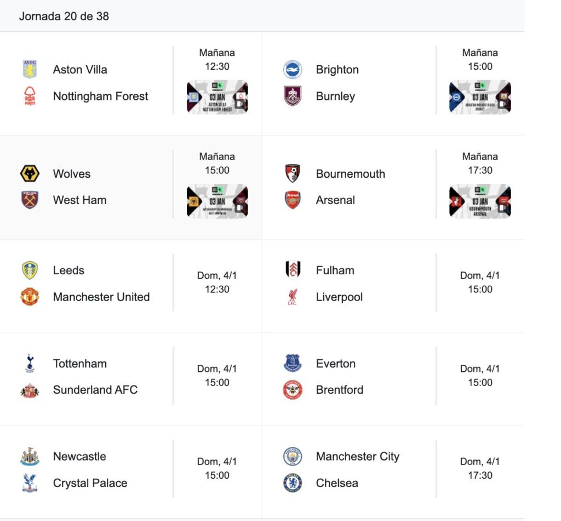Click the Wolves club crest

30,174
